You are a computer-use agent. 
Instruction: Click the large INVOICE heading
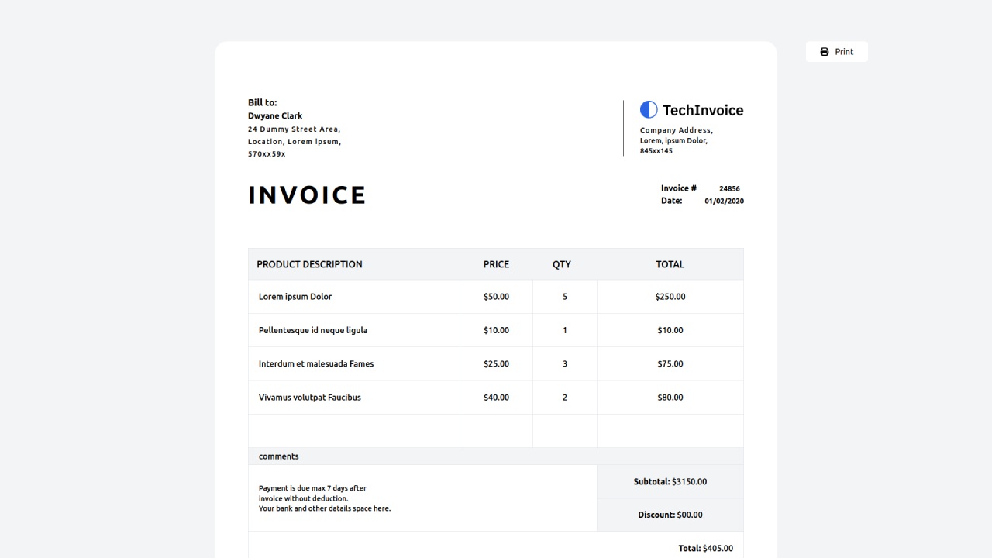pyautogui.click(x=307, y=195)
